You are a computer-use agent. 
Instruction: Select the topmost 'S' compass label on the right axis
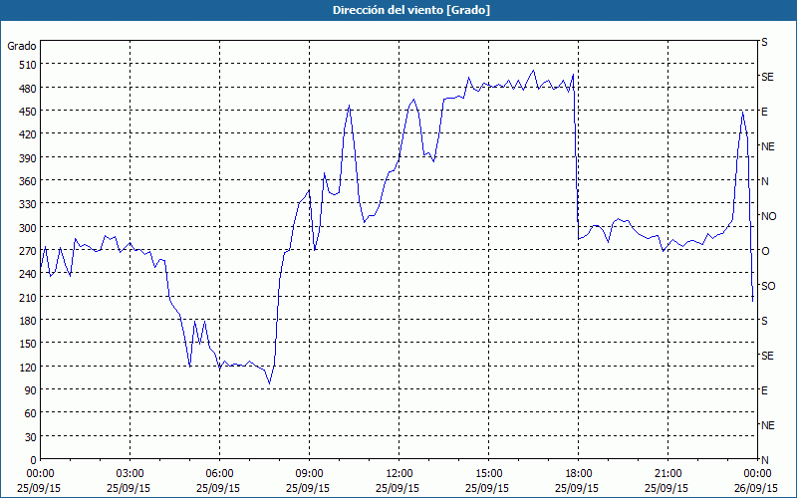pos(764,42)
